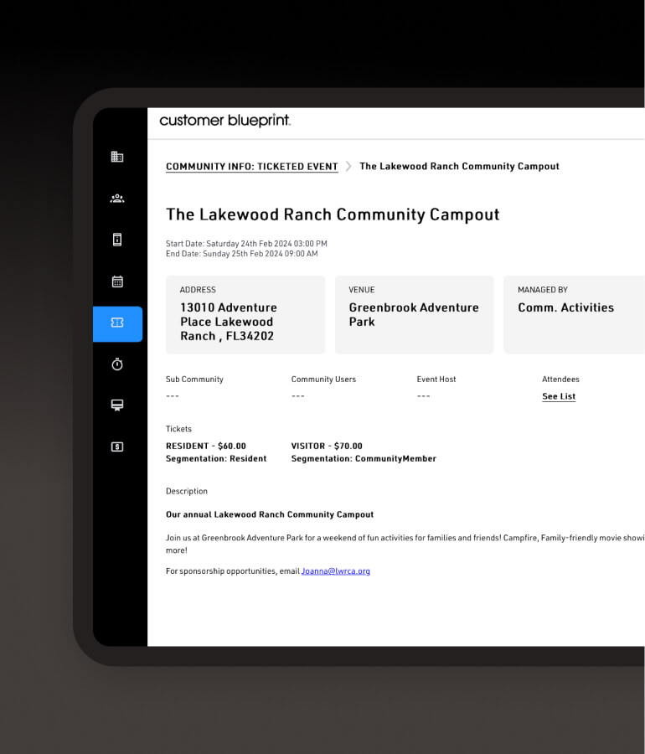The image size is (645, 754).
Task: Click the Community Users label
Action: [x=323, y=379]
